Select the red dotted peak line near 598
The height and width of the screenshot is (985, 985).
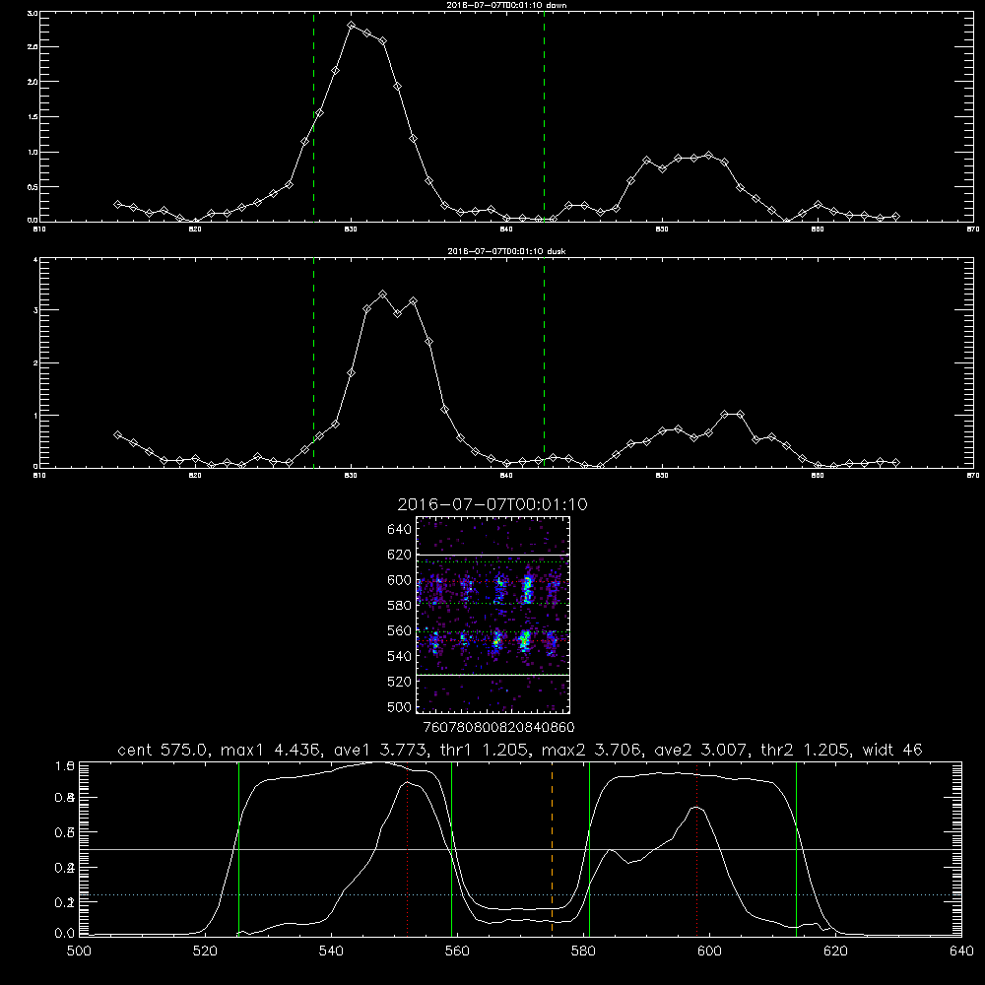click(696, 848)
